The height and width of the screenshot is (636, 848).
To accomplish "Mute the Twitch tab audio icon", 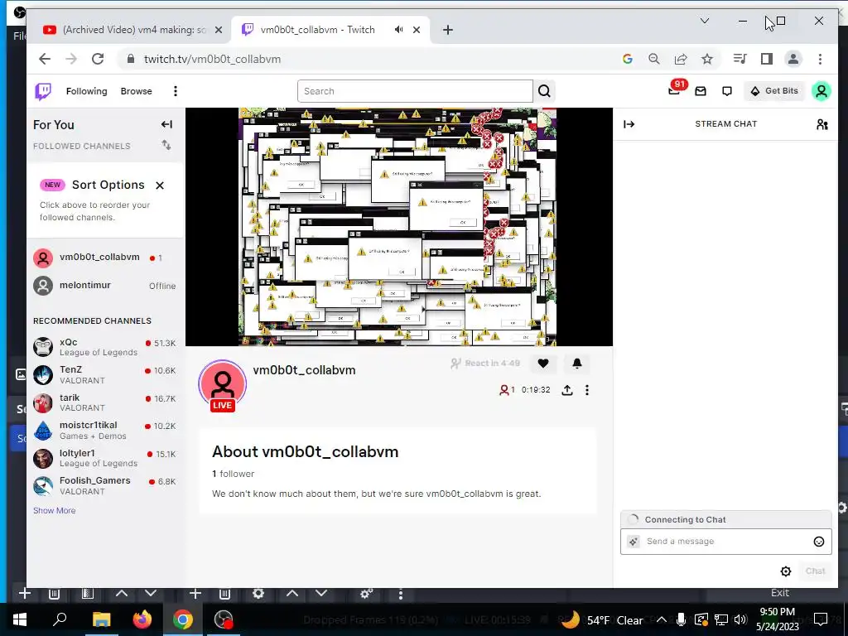I will tap(398, 30).
